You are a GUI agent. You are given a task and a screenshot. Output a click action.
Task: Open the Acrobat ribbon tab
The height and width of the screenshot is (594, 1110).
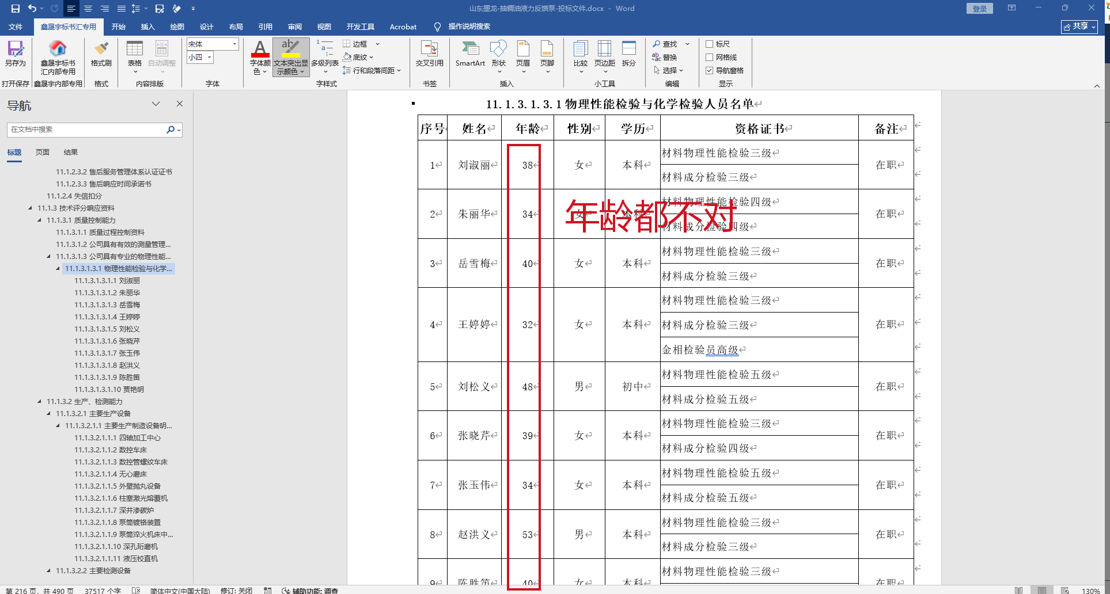coord(403,26)
